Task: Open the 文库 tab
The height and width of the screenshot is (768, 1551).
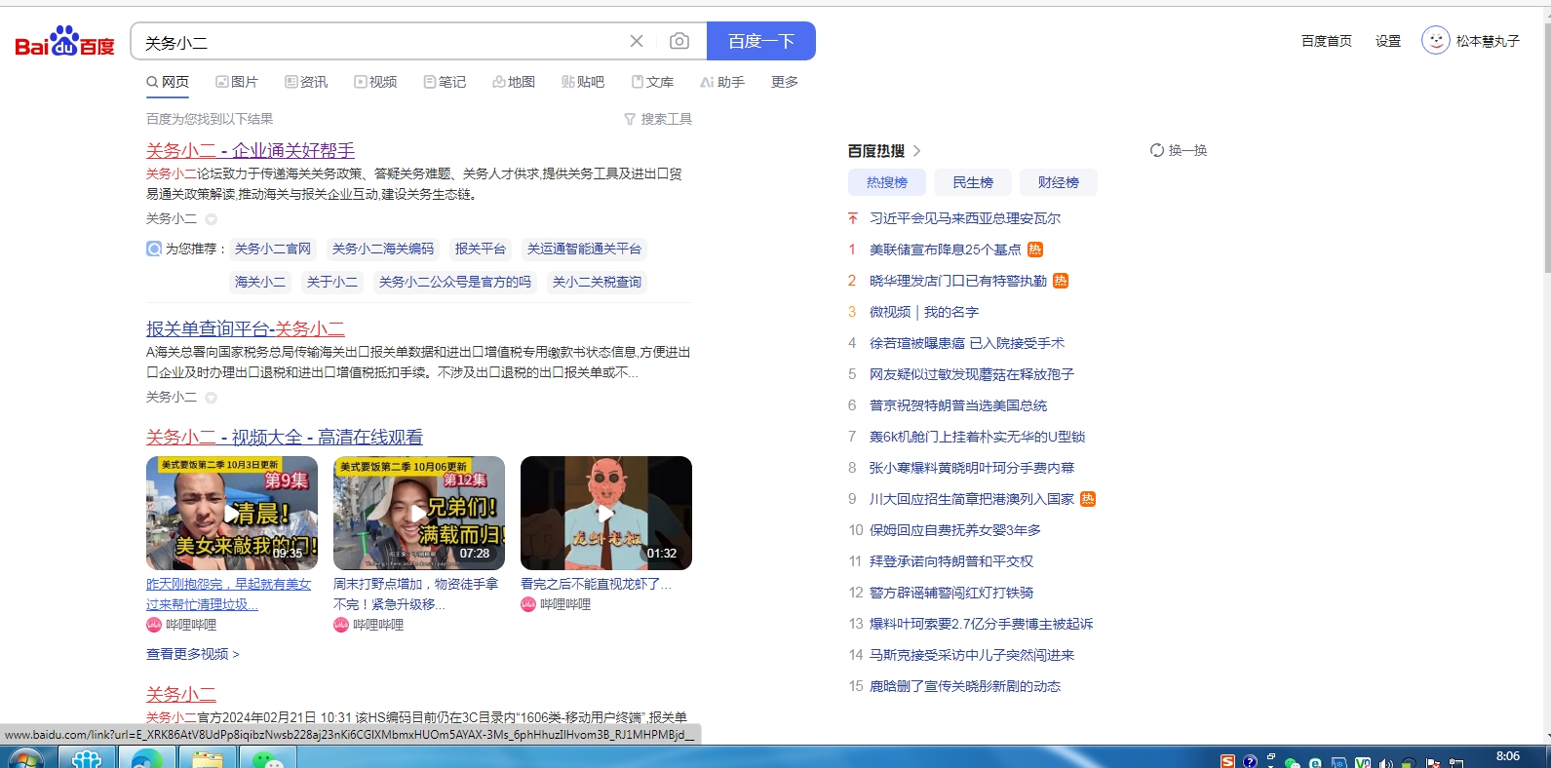Action: coord(652,82)
